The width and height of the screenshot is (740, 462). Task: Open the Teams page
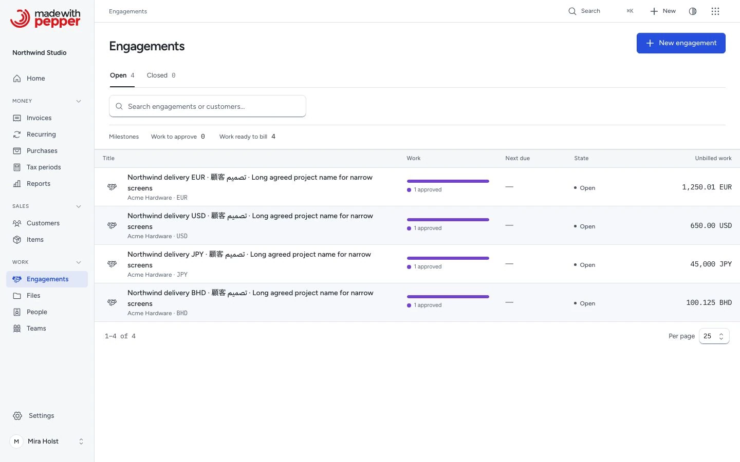[47, 329]
